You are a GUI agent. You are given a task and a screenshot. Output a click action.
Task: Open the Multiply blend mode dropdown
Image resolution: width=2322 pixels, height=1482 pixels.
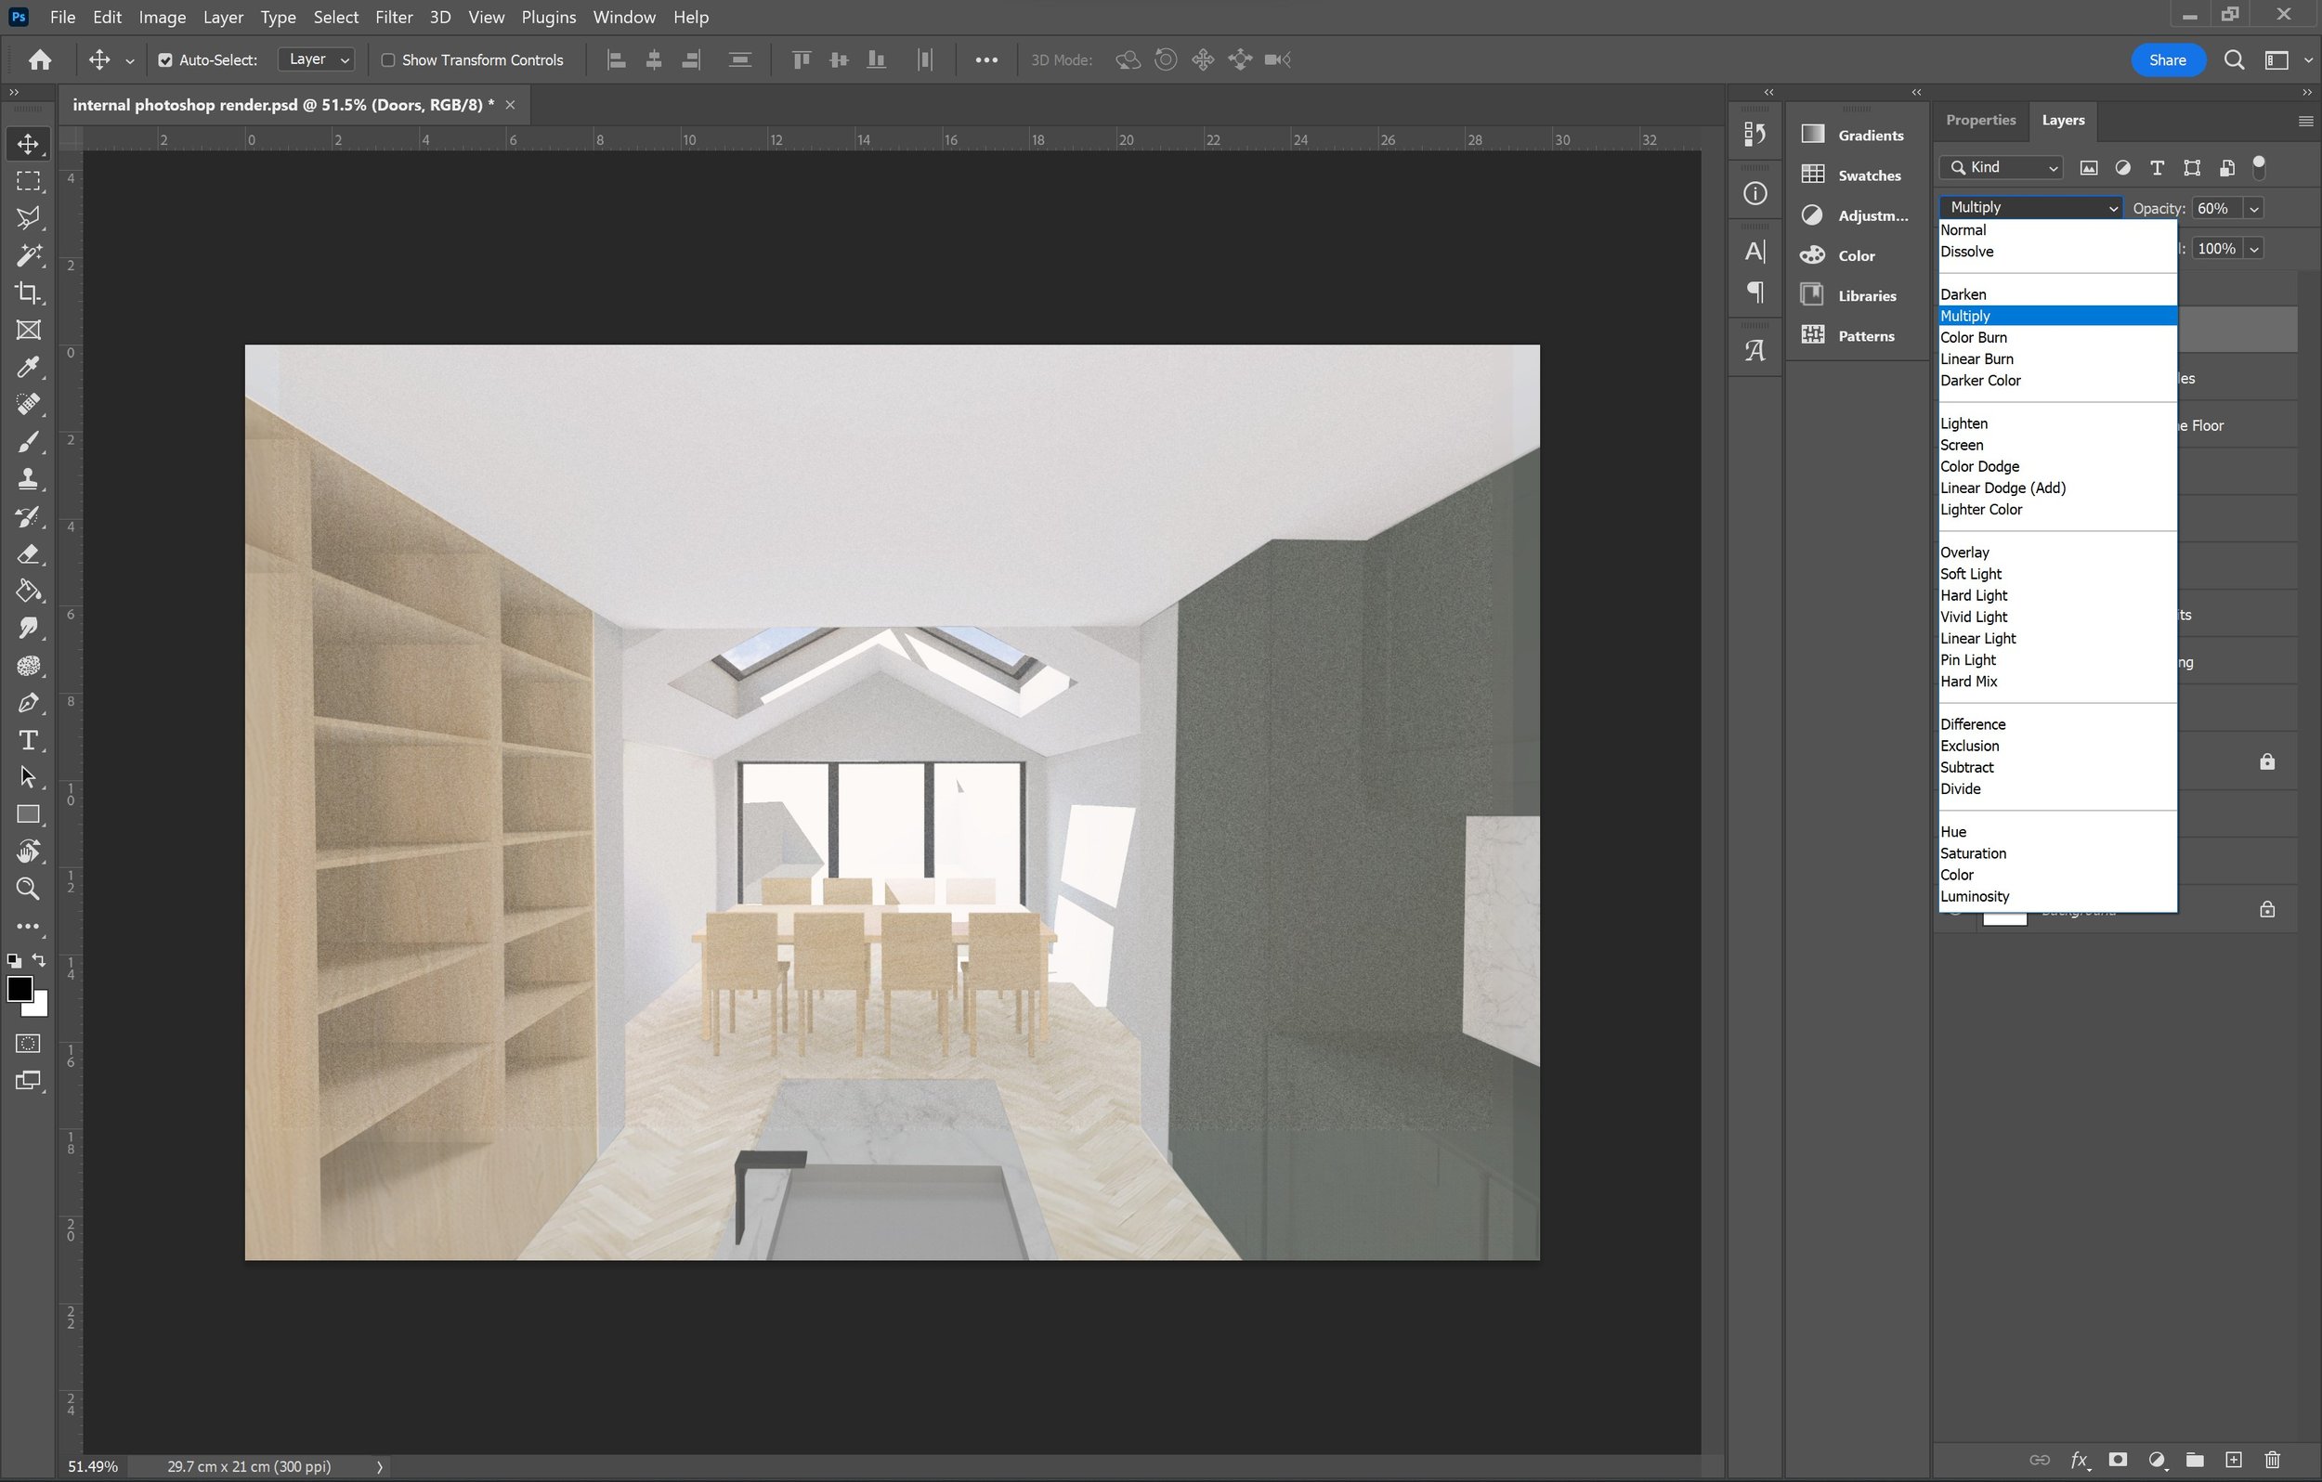(x=2030, y=207)
